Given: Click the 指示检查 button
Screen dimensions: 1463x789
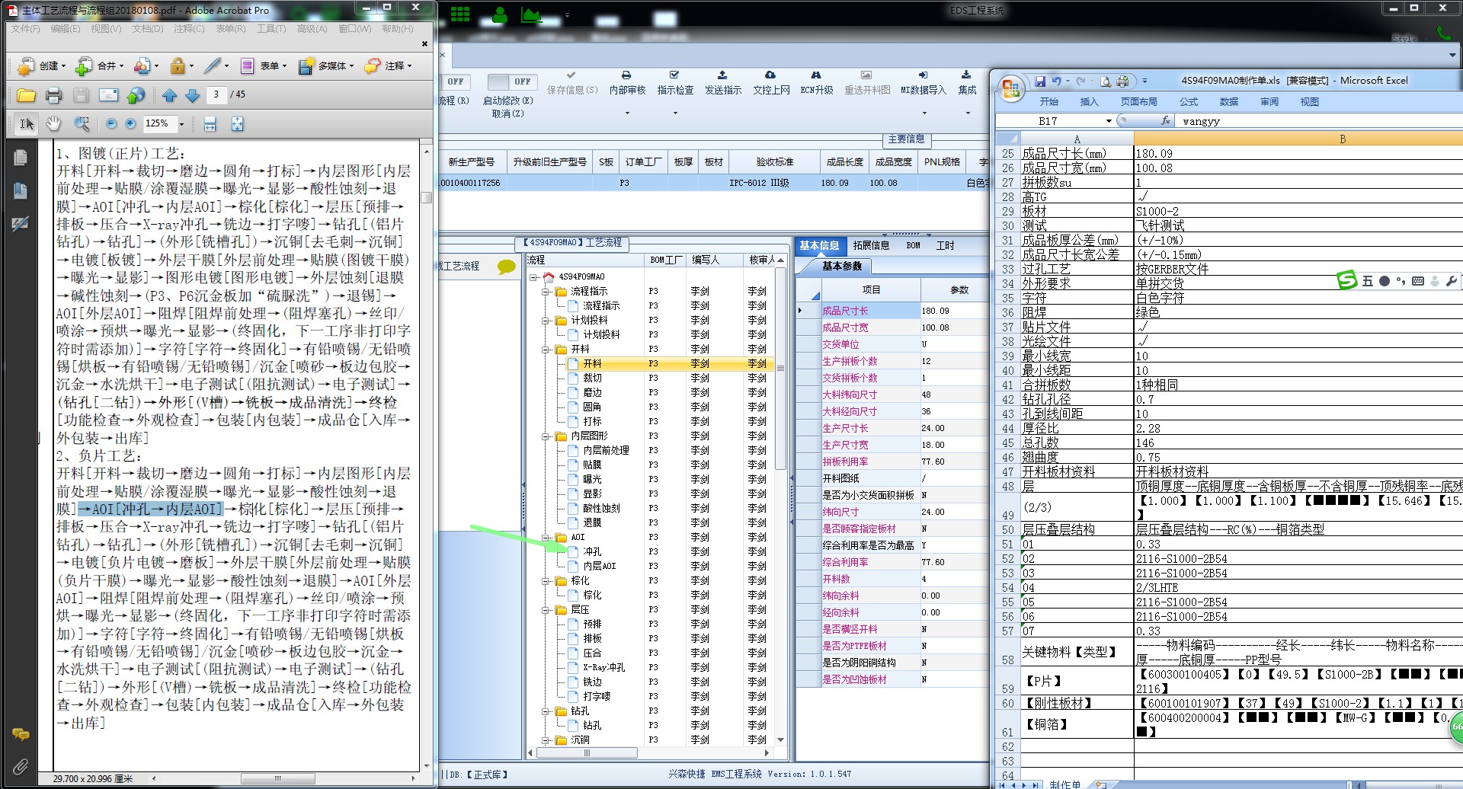Looking at the screenshot, I should pos(675,82).
